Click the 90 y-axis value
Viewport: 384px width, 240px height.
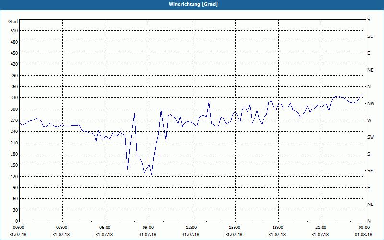(x=15, y=188)
